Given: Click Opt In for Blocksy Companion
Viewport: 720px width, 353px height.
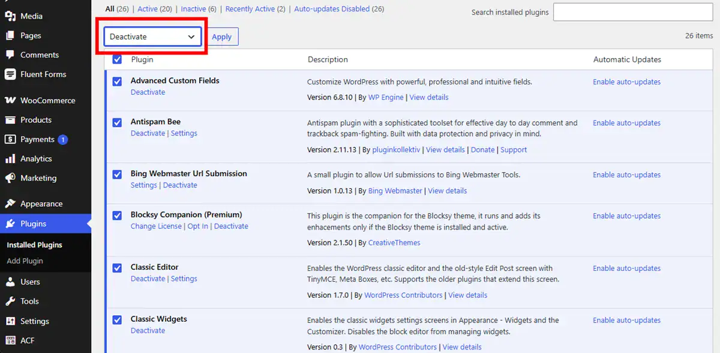Looking at the screenshot, I should [x=197, y=226].
